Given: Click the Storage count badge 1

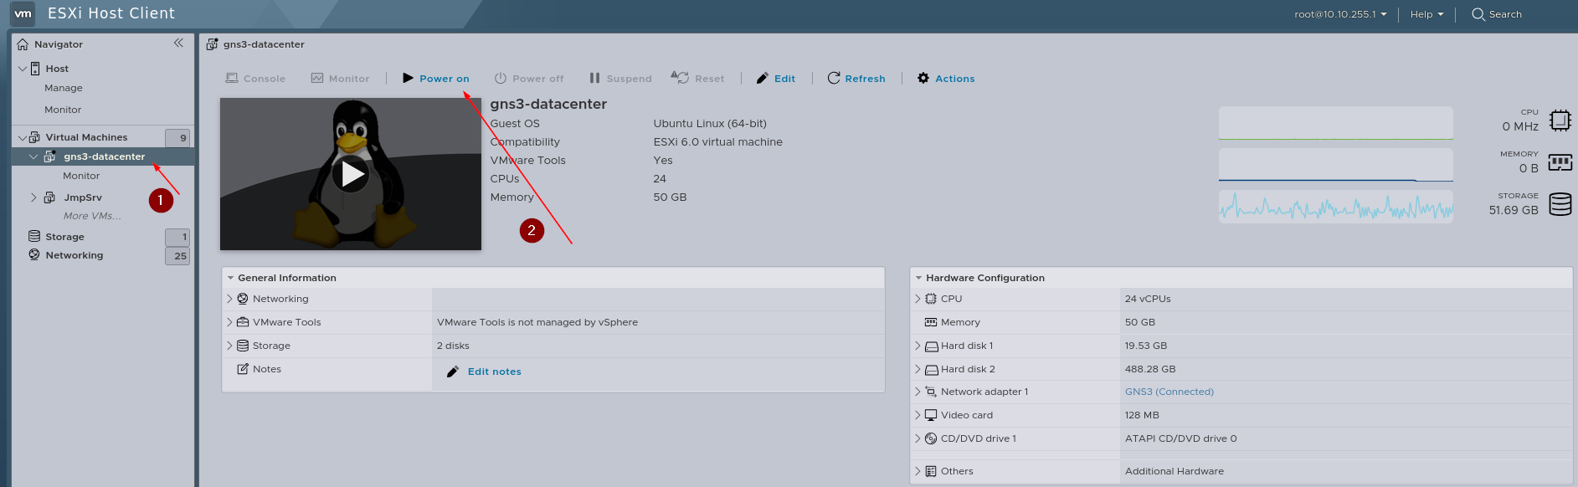Looking at the screenshot, I should coord(177,237).
